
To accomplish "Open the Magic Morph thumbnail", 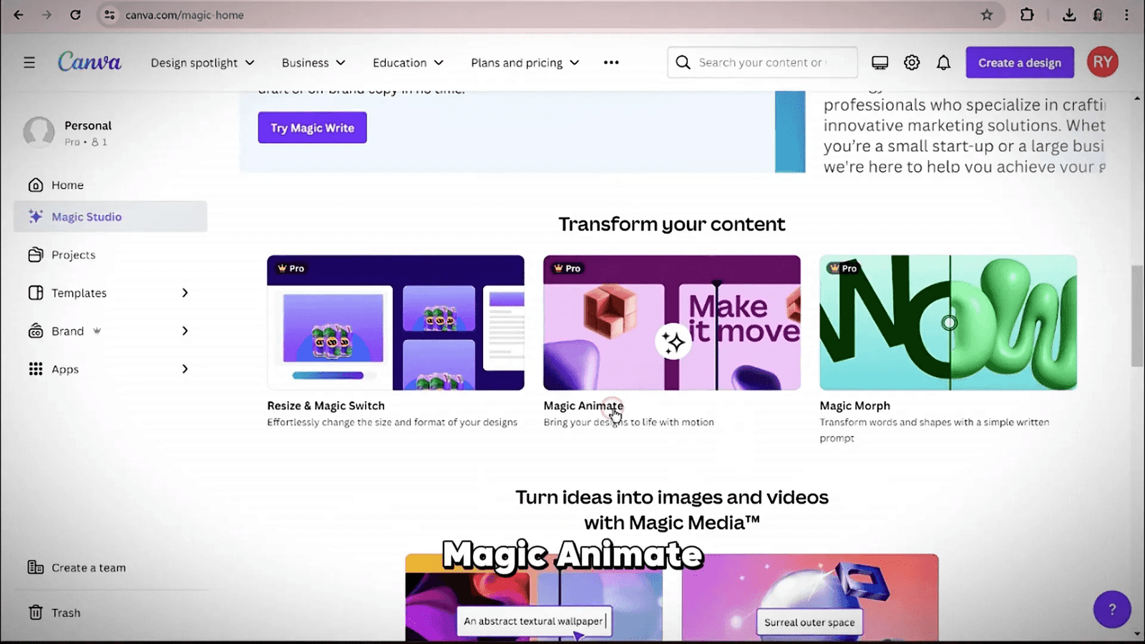I will coord(948,323).
